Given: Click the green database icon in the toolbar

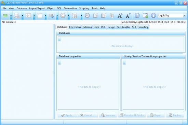Looking at the screenshot, I should 5,15.
